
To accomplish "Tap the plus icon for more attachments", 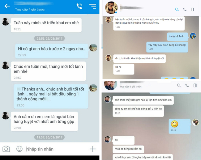I will click(93, 149).
